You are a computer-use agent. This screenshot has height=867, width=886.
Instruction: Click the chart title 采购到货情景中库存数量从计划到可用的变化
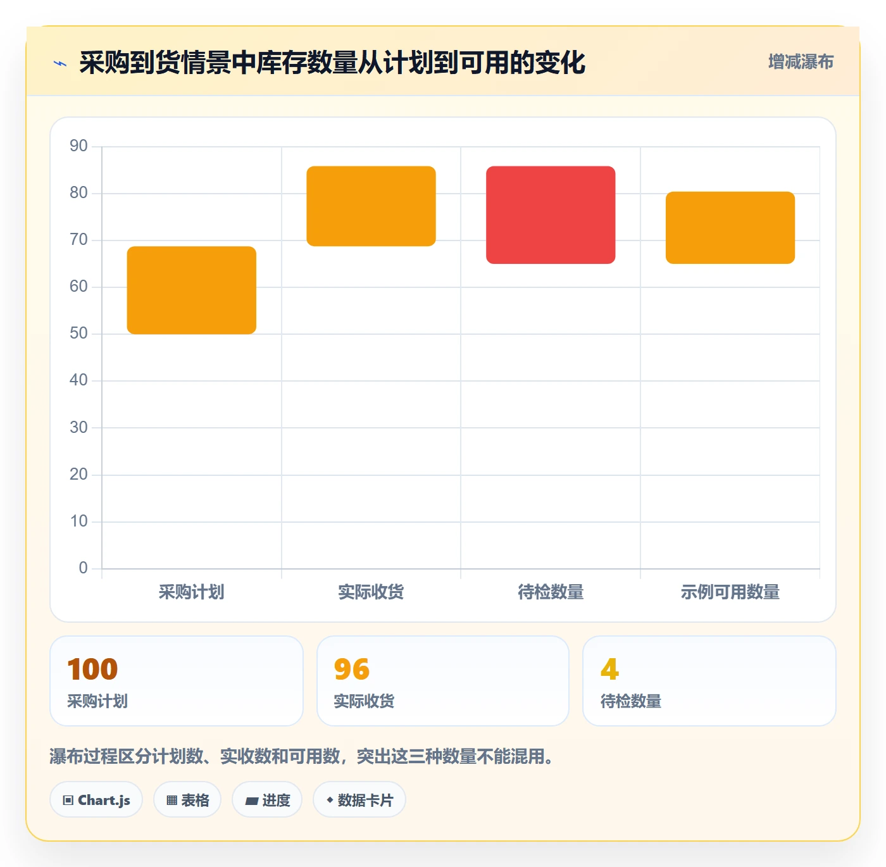point(332,63)
